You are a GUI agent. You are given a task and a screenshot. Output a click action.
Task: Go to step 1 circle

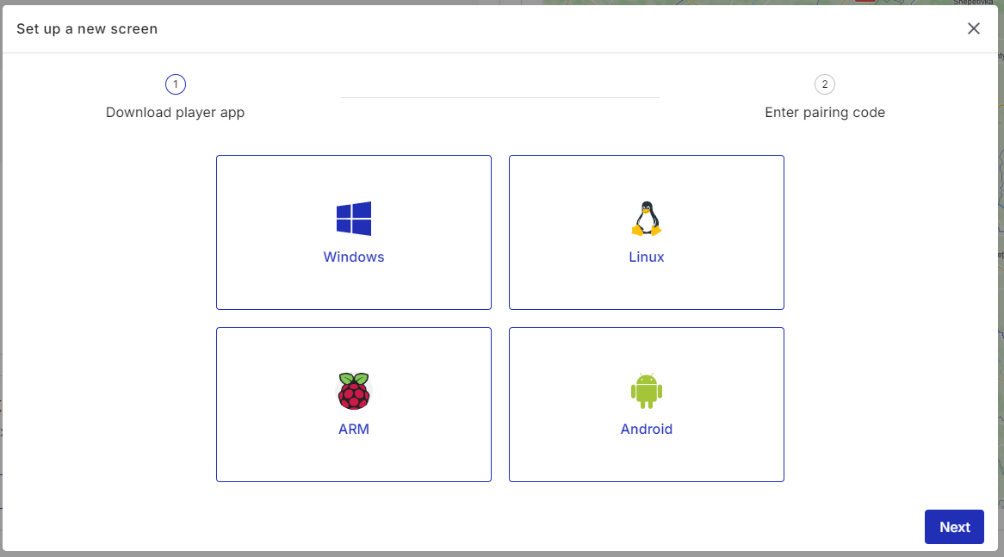pos(176,84)
